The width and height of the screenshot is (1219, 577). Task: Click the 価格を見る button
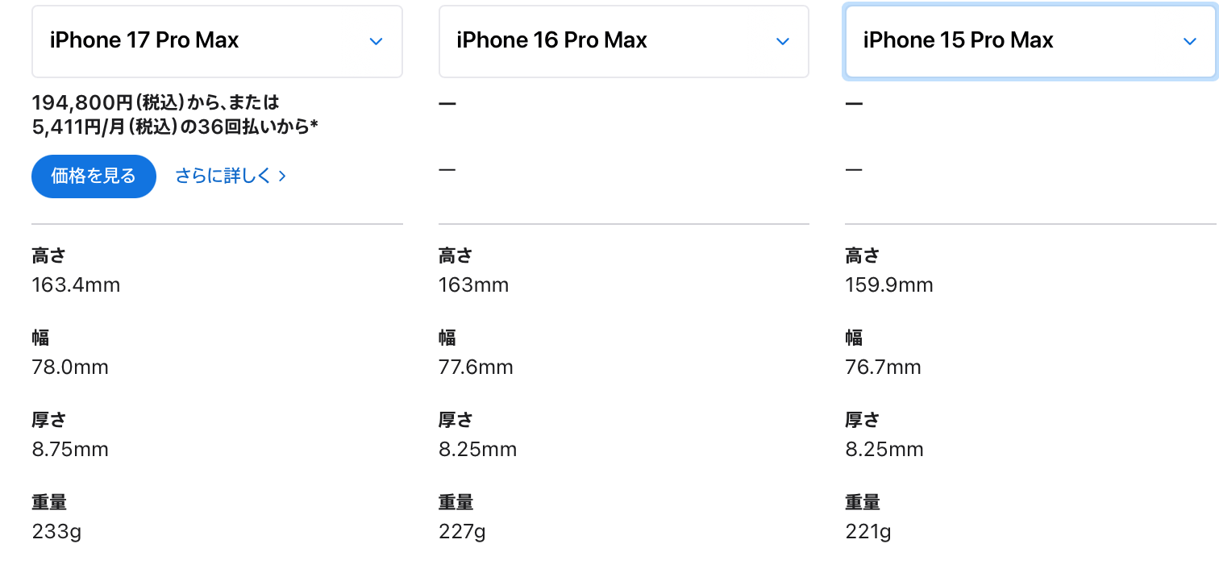94,176
